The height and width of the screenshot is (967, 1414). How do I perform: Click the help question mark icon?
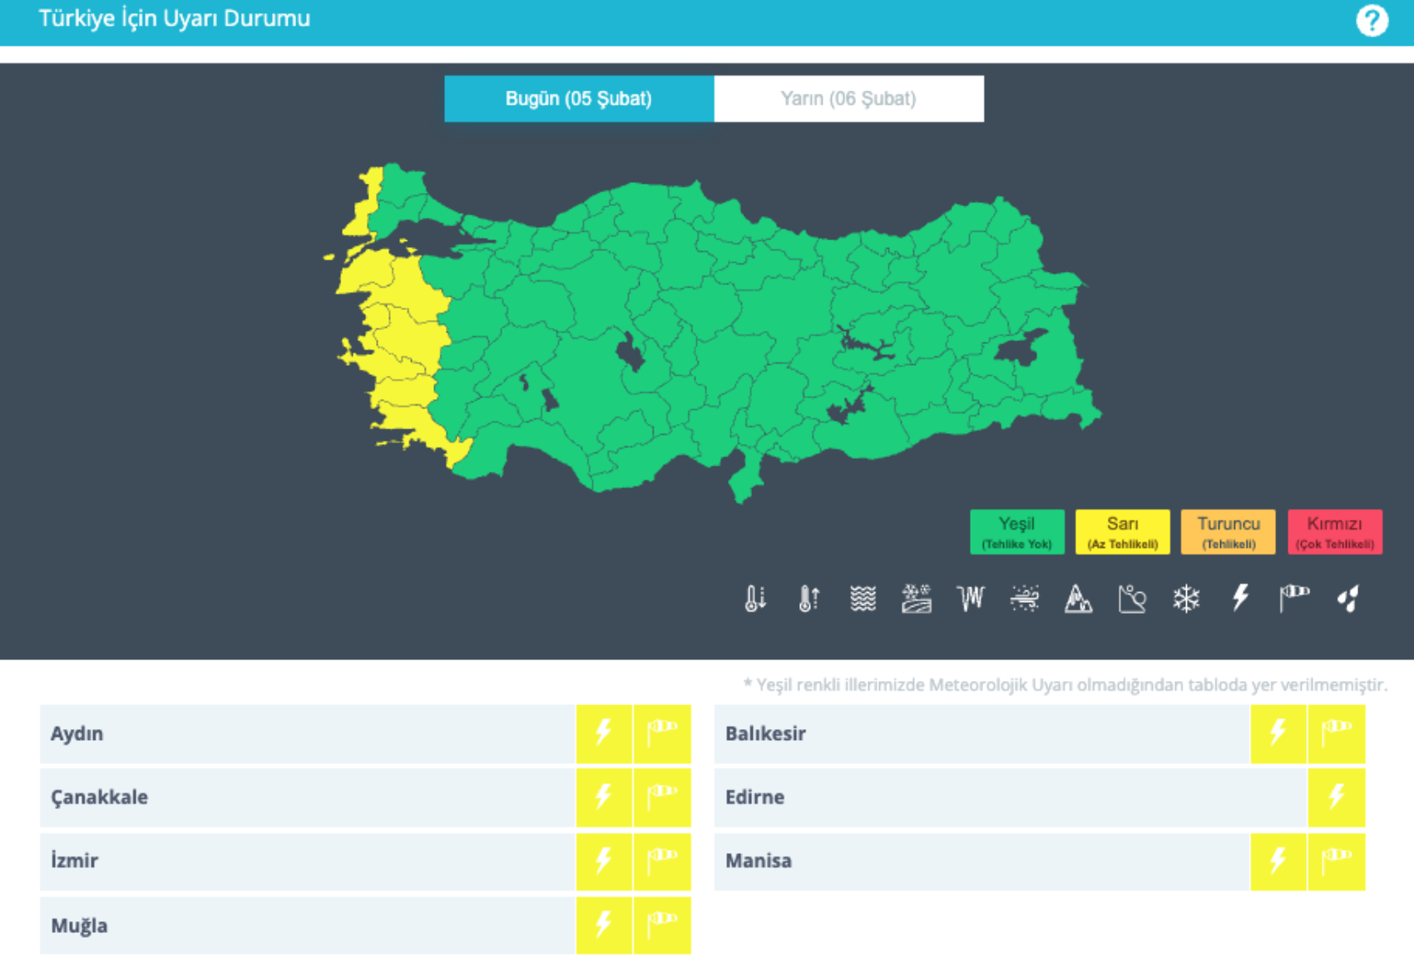1372,20
